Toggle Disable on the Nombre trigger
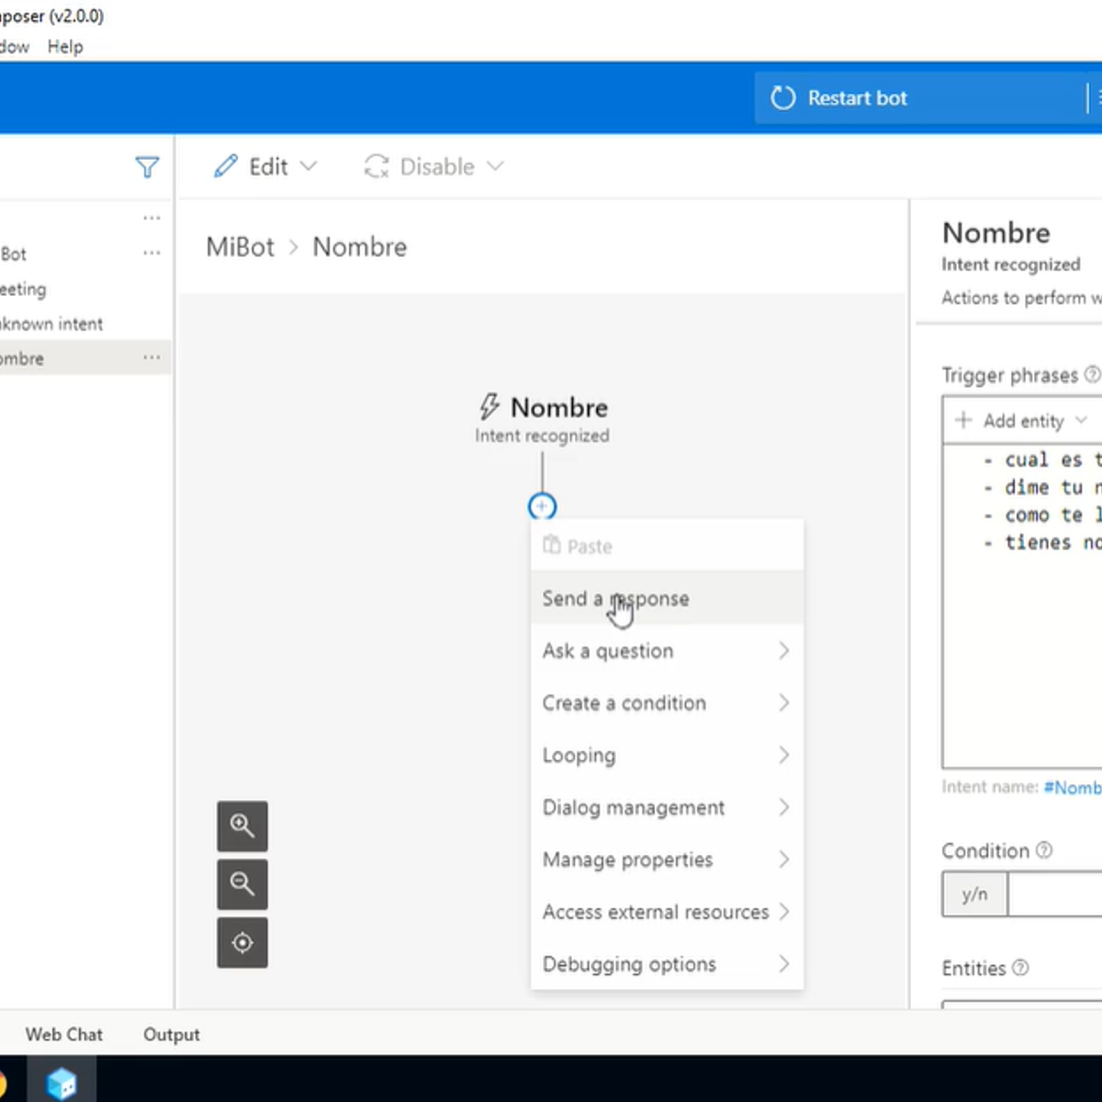The width and height of the screenshot is (1102, 1102). coord(432,166)
